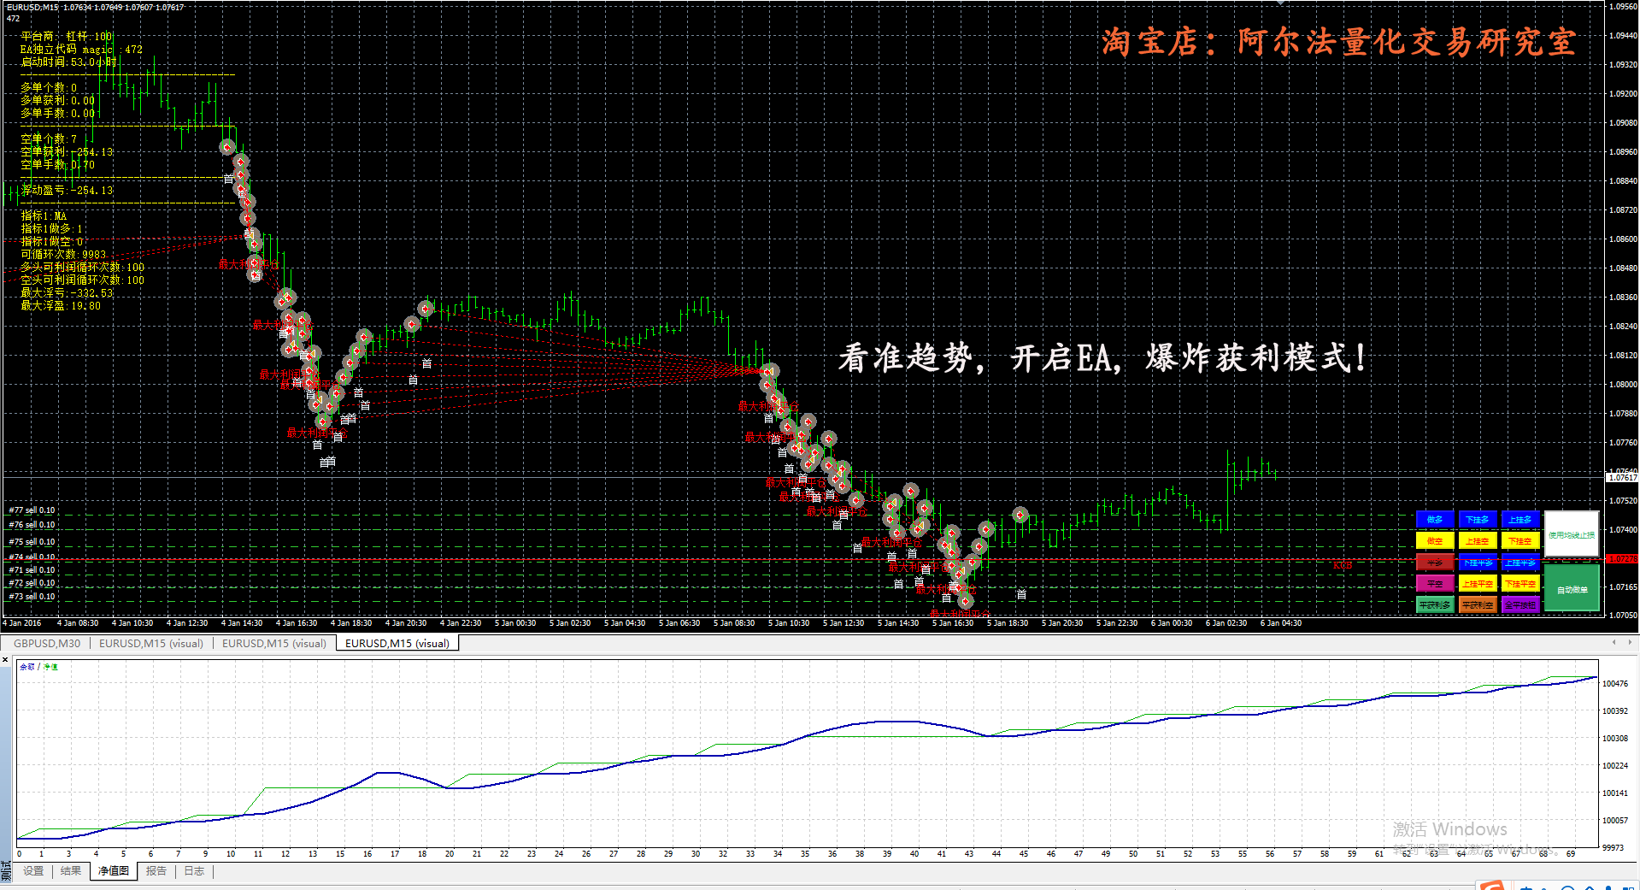Select the #75 sell 0.10 order label
This screenshot has height=890, width=1640.
[x=32, y=542]
